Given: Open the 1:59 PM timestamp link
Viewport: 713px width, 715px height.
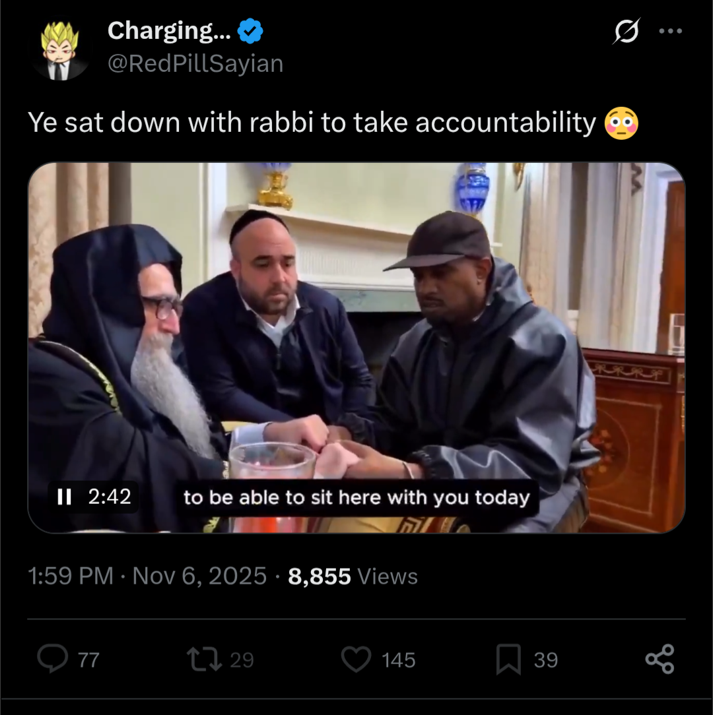Looking at the screenshot, I should 71,576.
